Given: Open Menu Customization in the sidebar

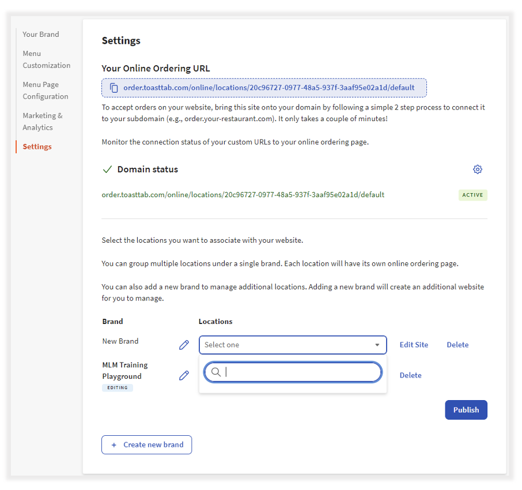Looking at the screenshot, I should point(46,59).
